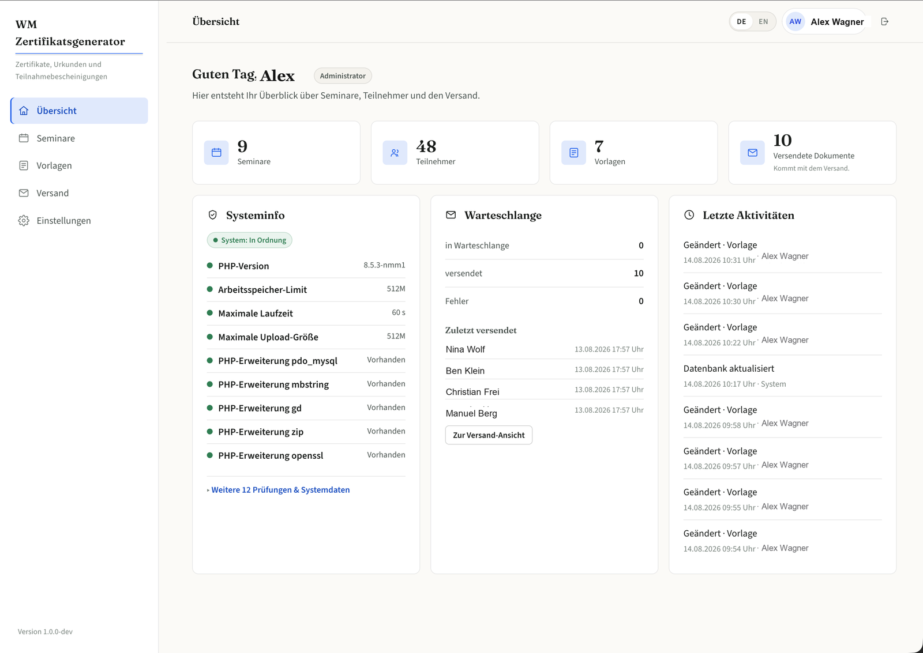923x653 pixels.
Task: Click the shield icon next to Systeminfo
Action: tap(213, 215)
